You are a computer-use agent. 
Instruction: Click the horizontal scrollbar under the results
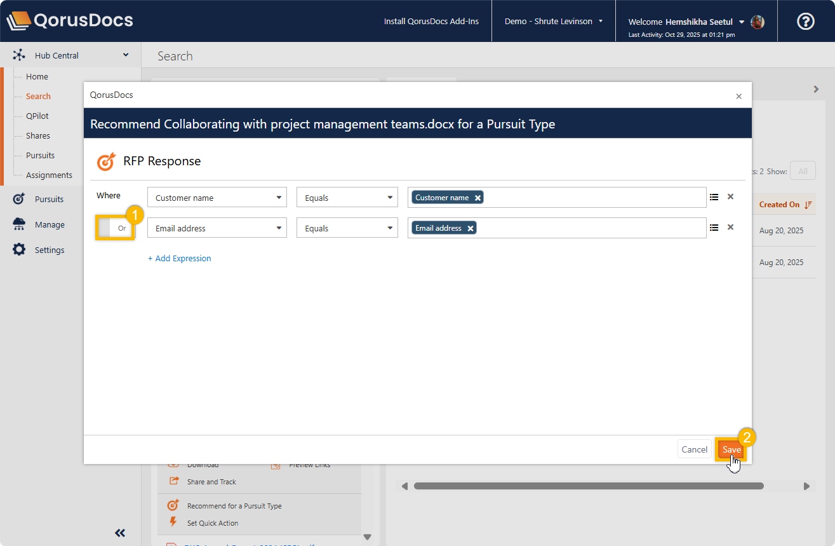click(x=588, y=486)
